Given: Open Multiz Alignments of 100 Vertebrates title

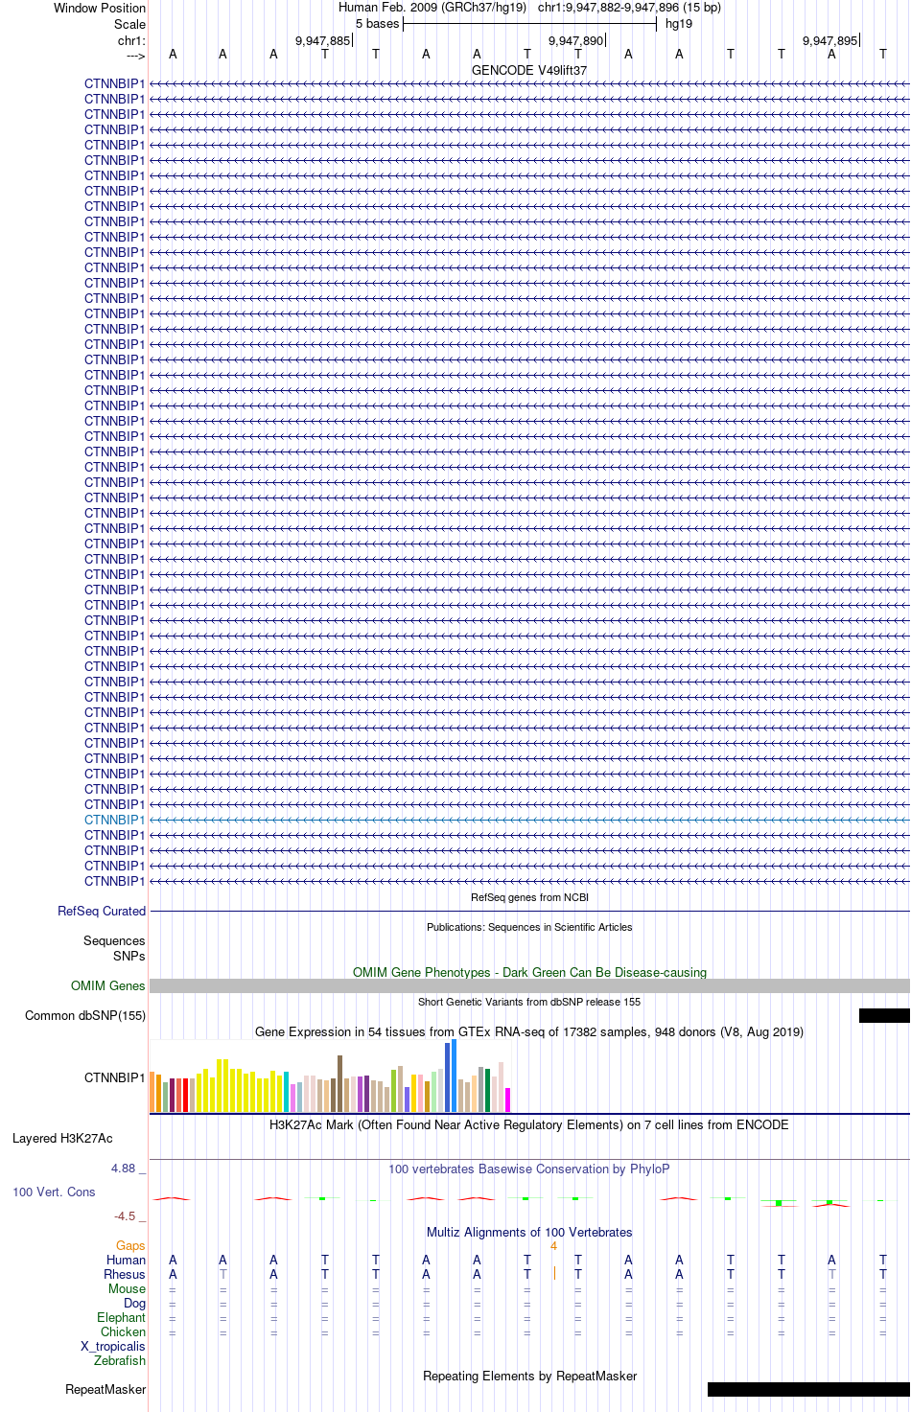Looking at the screenshot, I should coord(529,1232).
